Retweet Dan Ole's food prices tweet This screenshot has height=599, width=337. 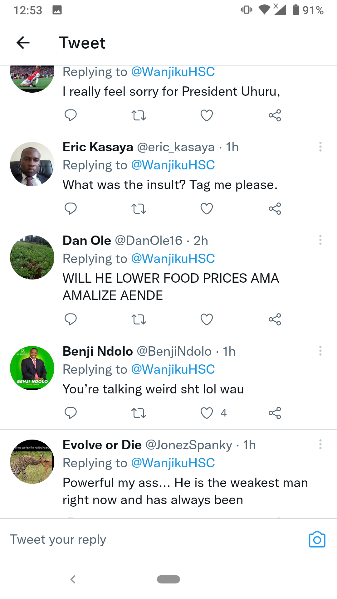coord(139,319)
